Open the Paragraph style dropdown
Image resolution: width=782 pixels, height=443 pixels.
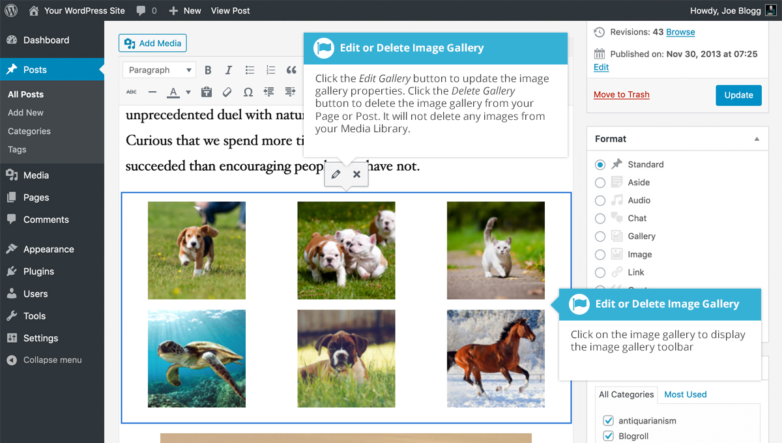point(158,70)
